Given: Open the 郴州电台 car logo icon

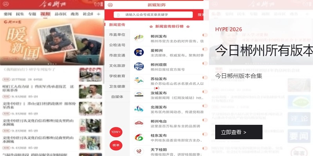Looking at the screenshot, I should (139, 123).
